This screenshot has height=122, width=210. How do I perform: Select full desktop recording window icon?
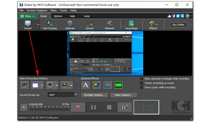pos(25,85)
